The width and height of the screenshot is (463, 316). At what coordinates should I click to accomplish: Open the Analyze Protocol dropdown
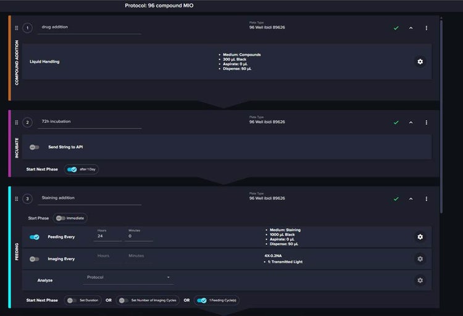coord(128,278)
